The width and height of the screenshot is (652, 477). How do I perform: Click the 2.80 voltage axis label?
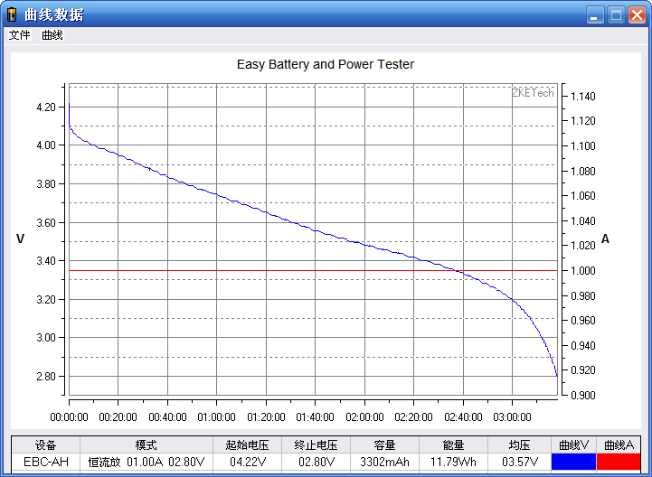pyautogui.click(x=46, y=377)
